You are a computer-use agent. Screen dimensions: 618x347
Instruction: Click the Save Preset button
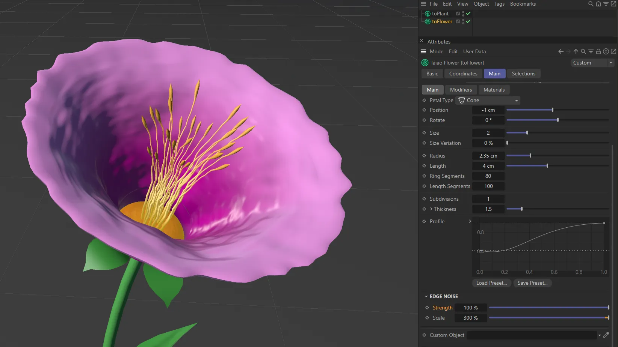point(532,283)
